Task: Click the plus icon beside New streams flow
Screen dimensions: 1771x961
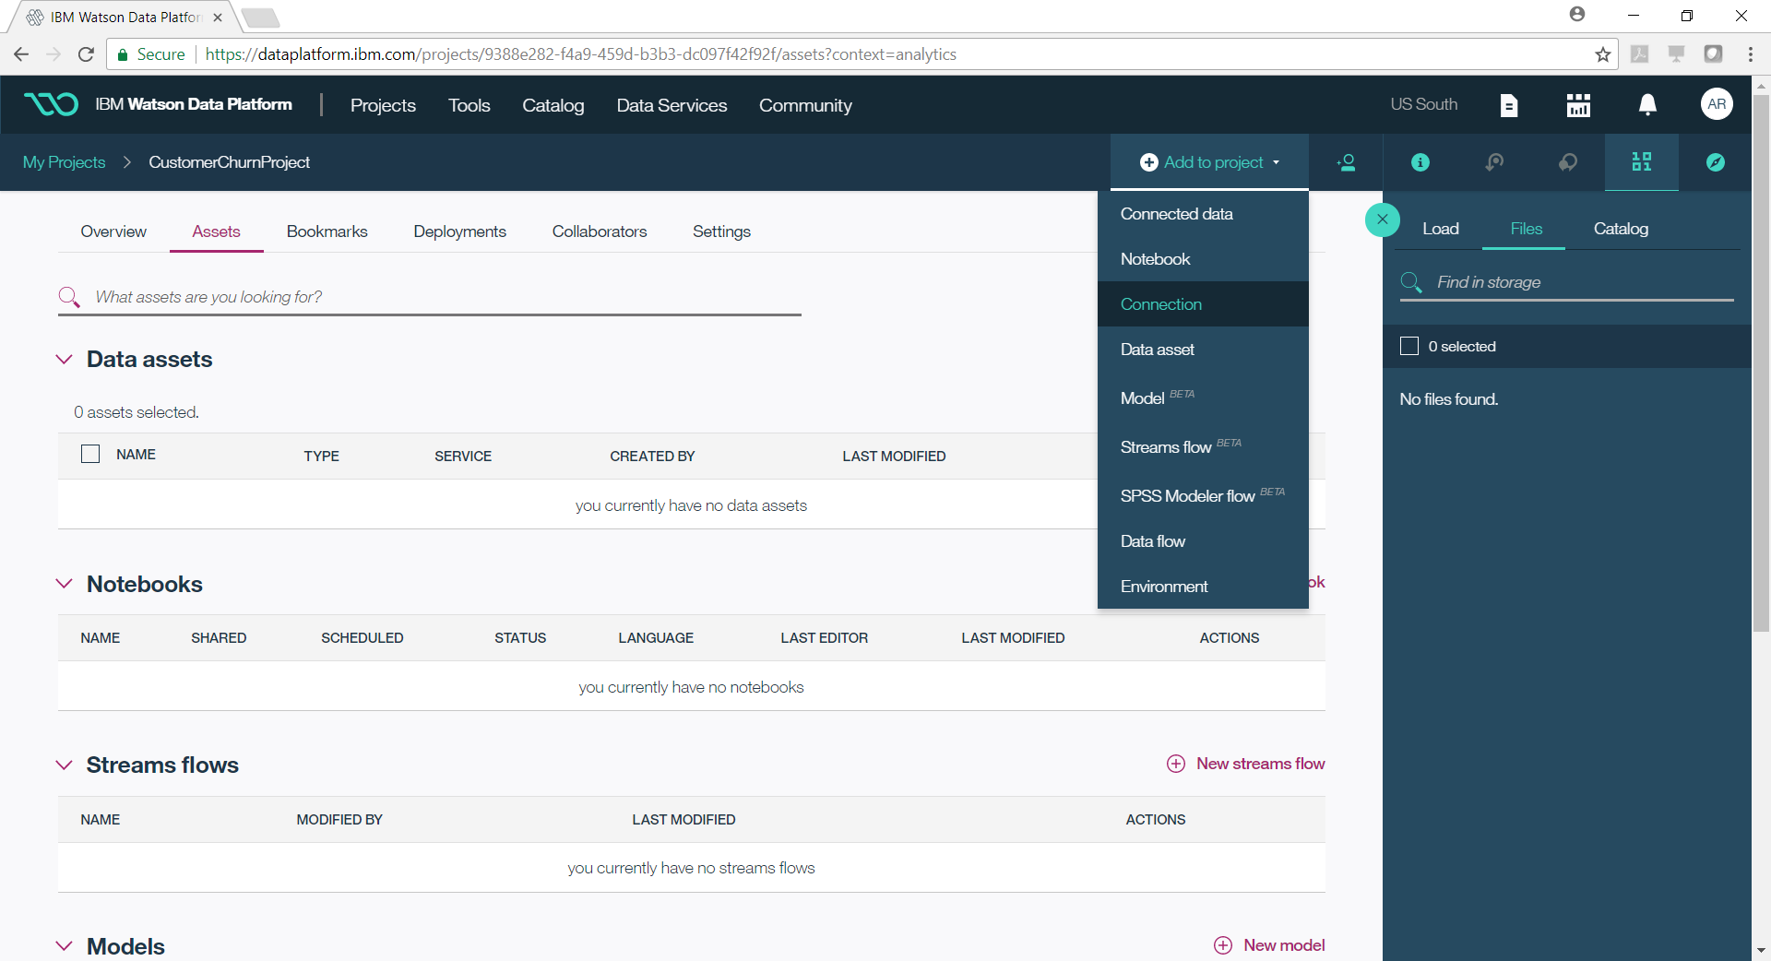Action: [x=1176, y=764]
